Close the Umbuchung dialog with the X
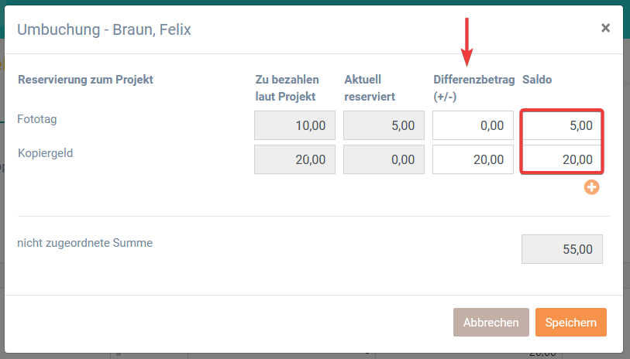 pos(605,29)
